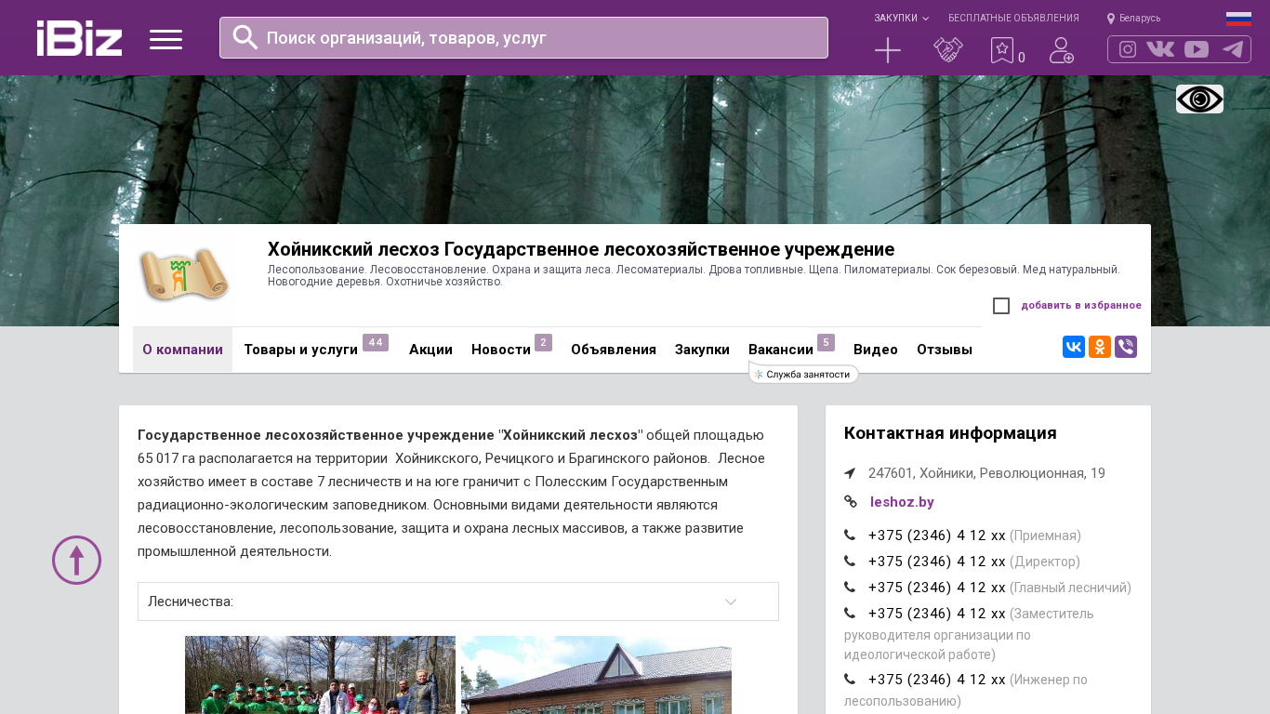Open the handshake partners icon
1270x714 pixels.
click(948, 50)
